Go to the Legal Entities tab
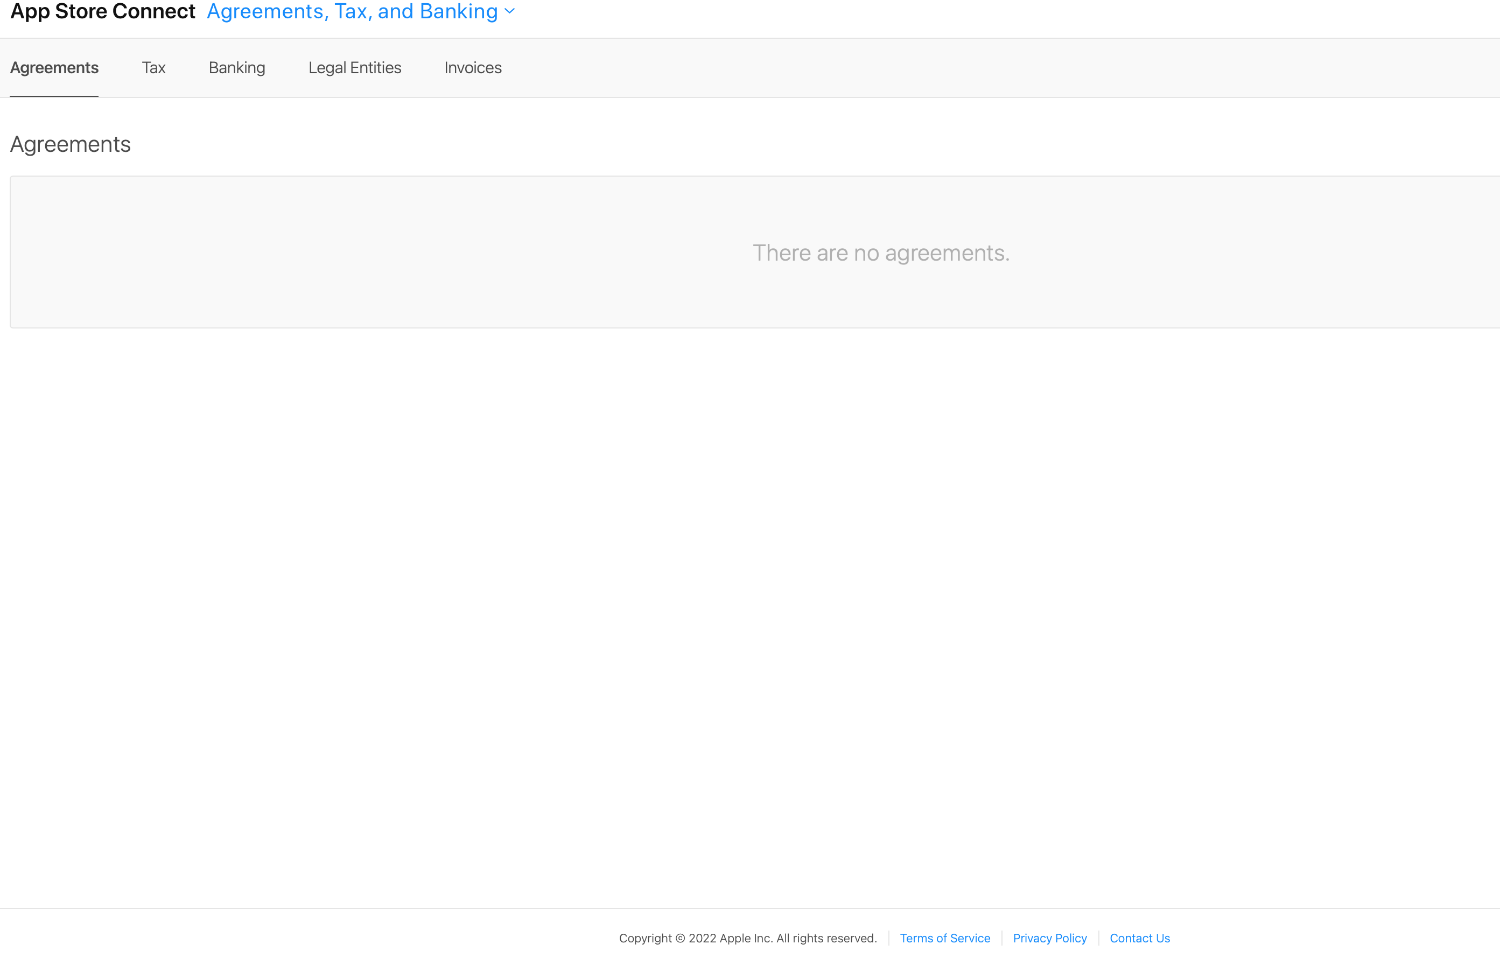Image resolution: width=1500 pixels, height=965 pixels. tap(355, 68)
